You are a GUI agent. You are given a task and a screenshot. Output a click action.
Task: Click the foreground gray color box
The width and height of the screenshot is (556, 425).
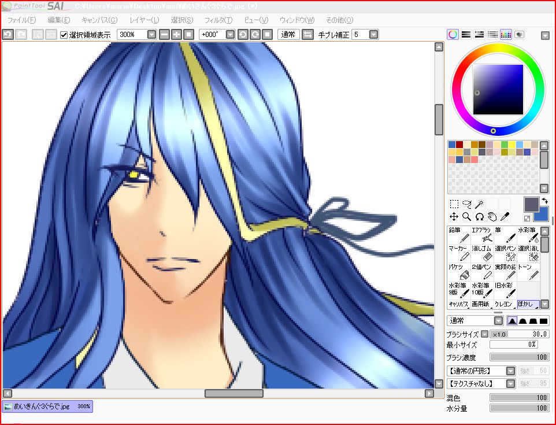531,205
